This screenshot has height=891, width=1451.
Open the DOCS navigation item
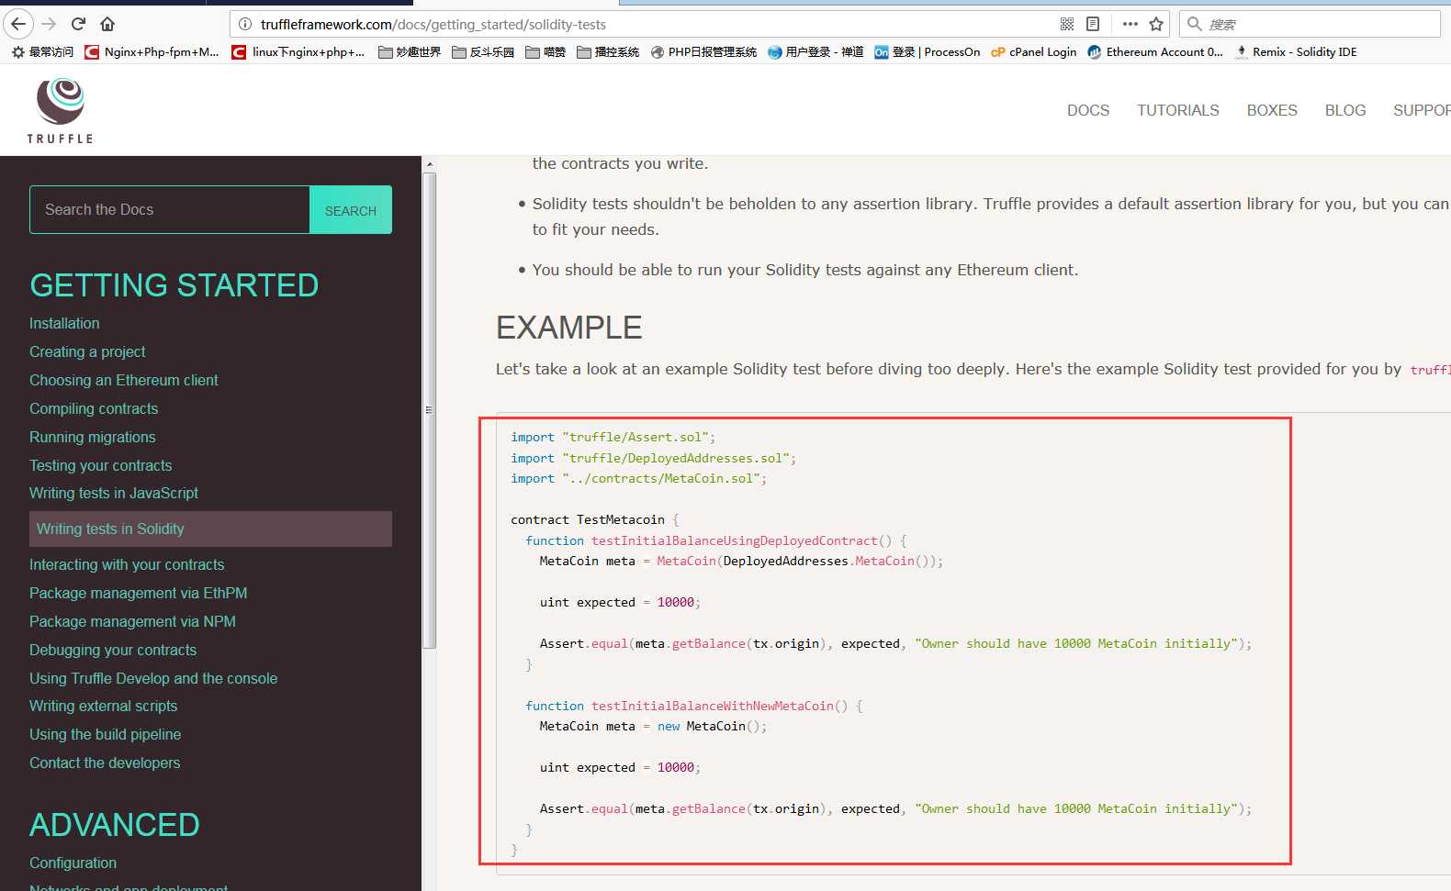(1087, 110)
